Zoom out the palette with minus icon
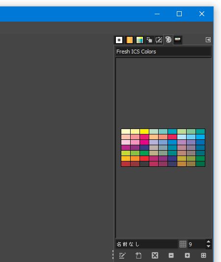The image size is (221, 262). [171, 255]
